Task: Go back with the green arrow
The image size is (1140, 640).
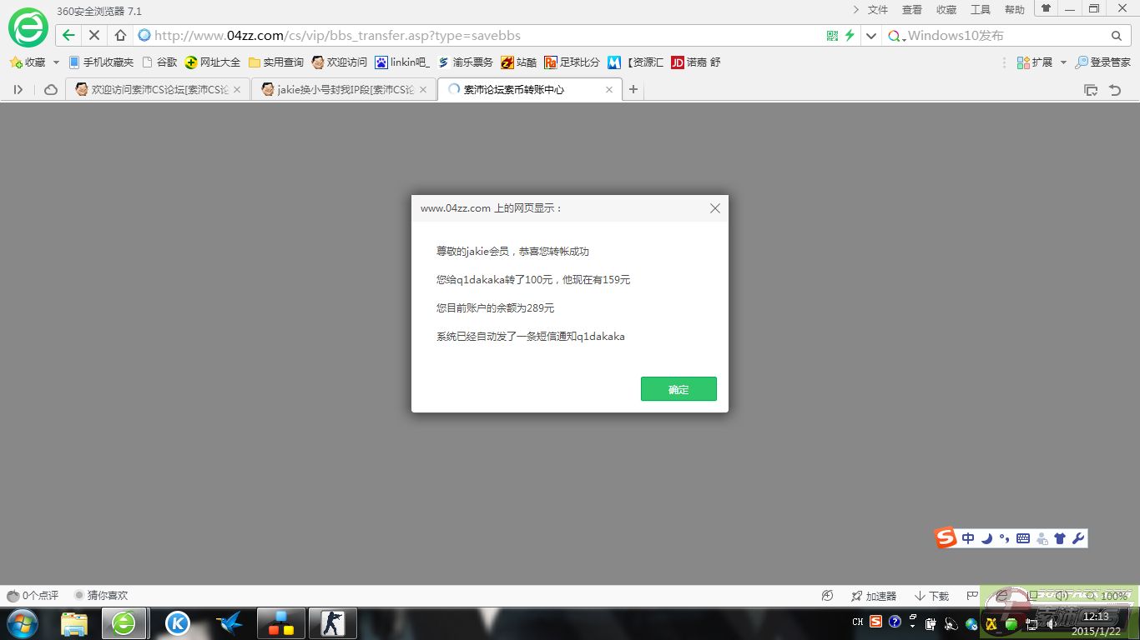Action: point(69,35)
